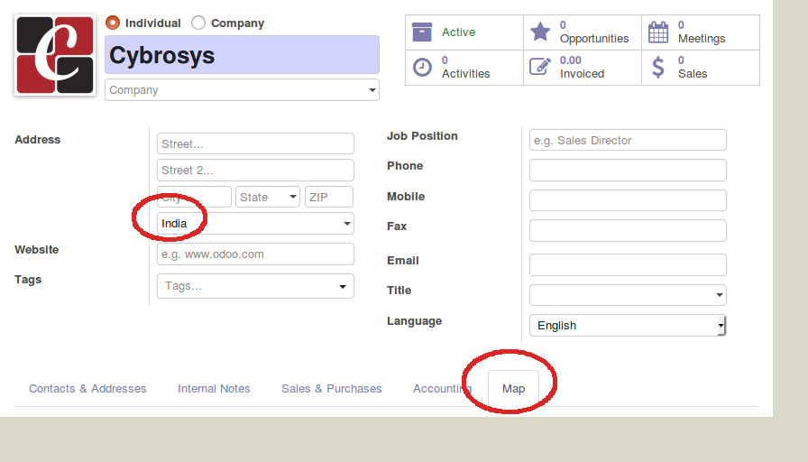Select the Individual radio button

tap(113, 23)
